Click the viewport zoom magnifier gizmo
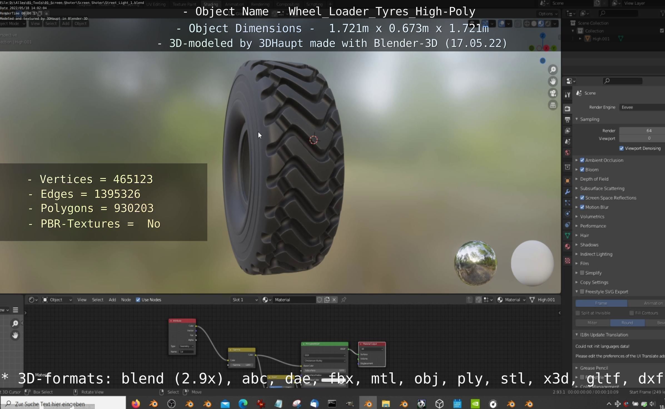 pyautogui.click(x=553, y=69)
